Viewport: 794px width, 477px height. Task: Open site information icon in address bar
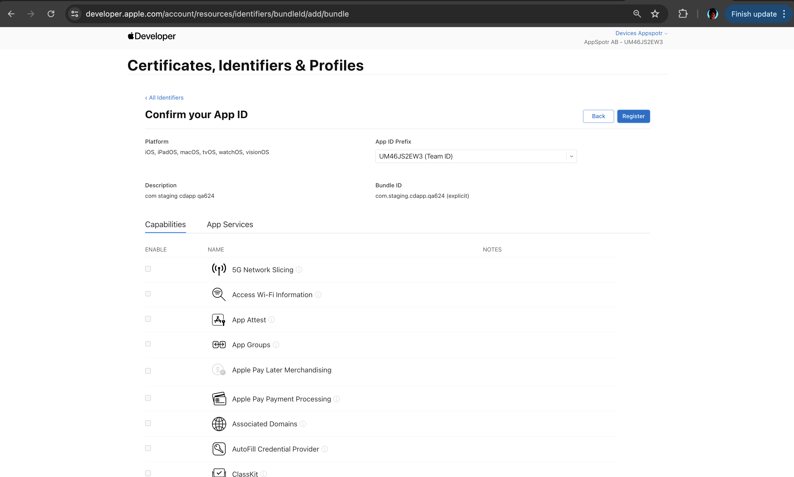coord(74,14)
